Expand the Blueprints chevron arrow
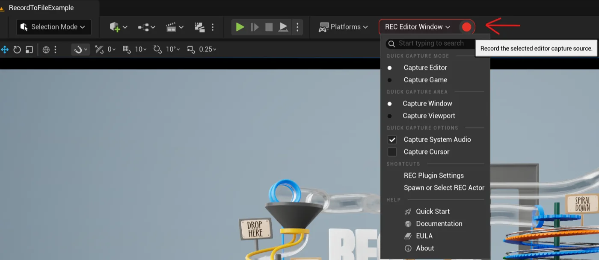This screenshot has width=599, height=260. (x=153, y=27)
